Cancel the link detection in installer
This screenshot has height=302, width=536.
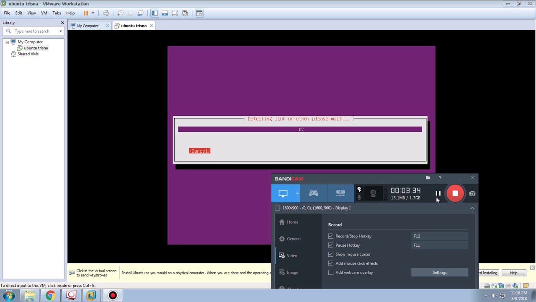coord(199,151)
